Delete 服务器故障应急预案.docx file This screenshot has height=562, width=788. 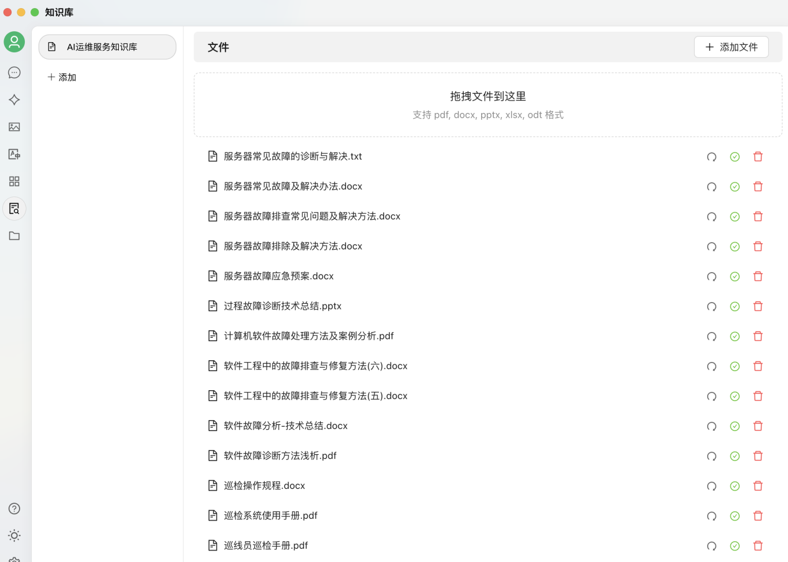758,277
